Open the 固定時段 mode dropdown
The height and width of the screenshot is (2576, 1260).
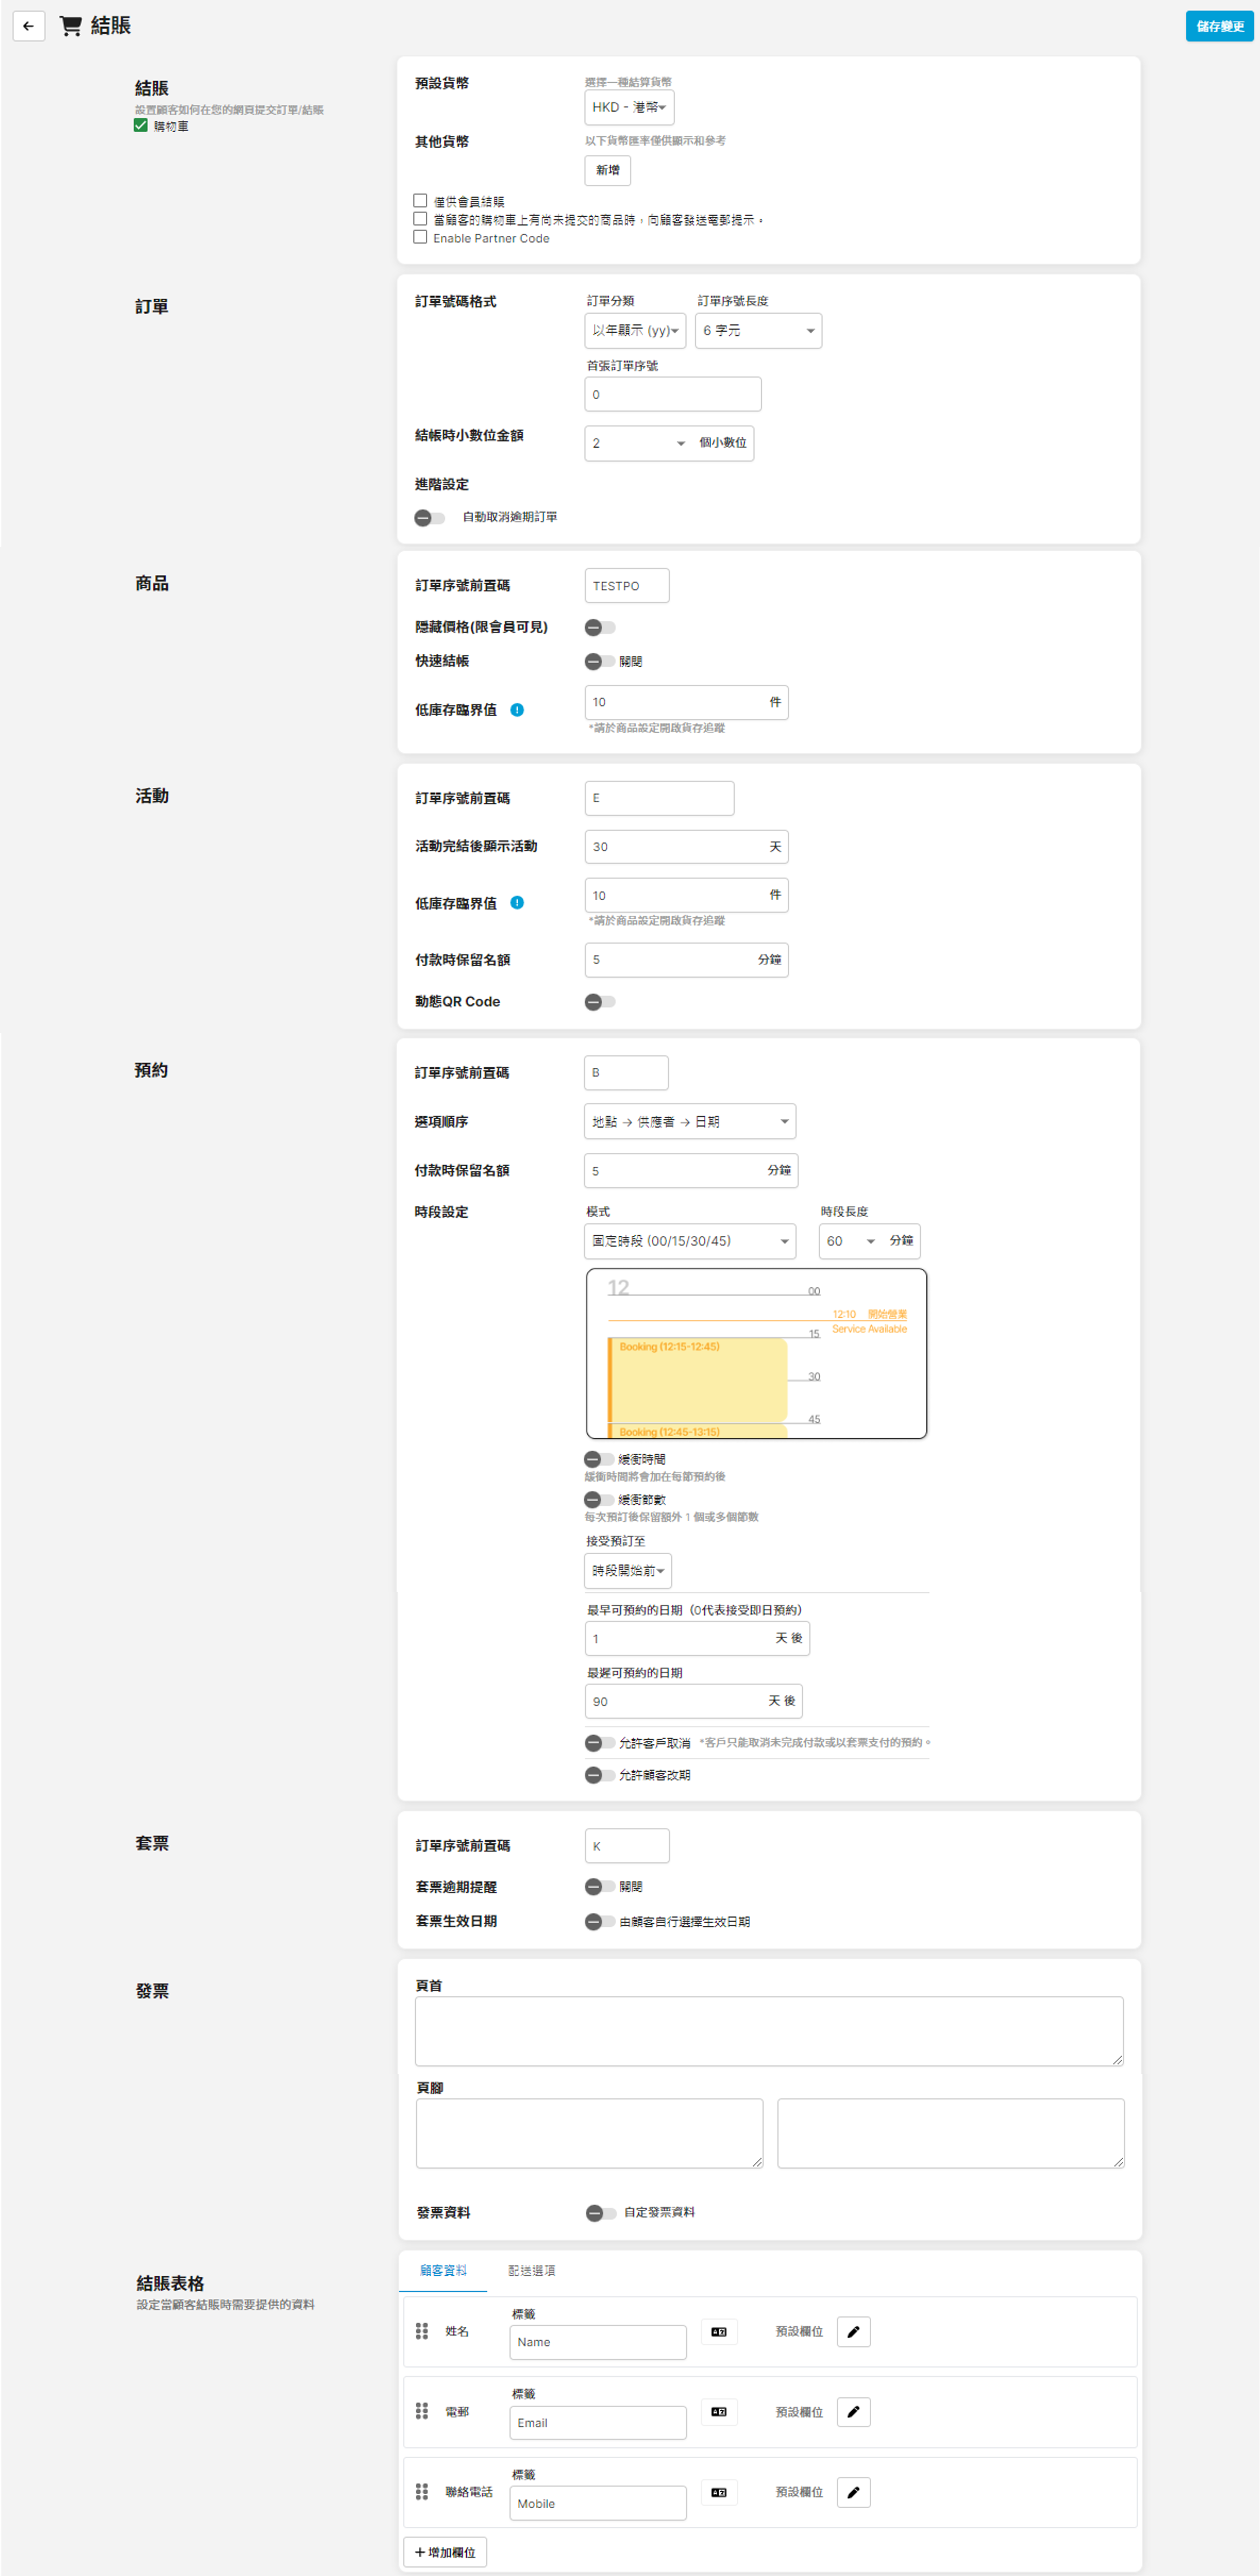pos(689,1241)
